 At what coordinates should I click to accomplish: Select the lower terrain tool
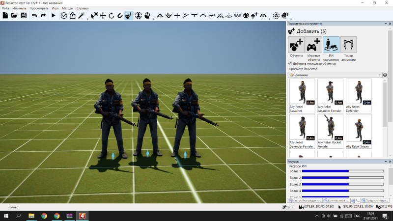click(x=168, y=16)
